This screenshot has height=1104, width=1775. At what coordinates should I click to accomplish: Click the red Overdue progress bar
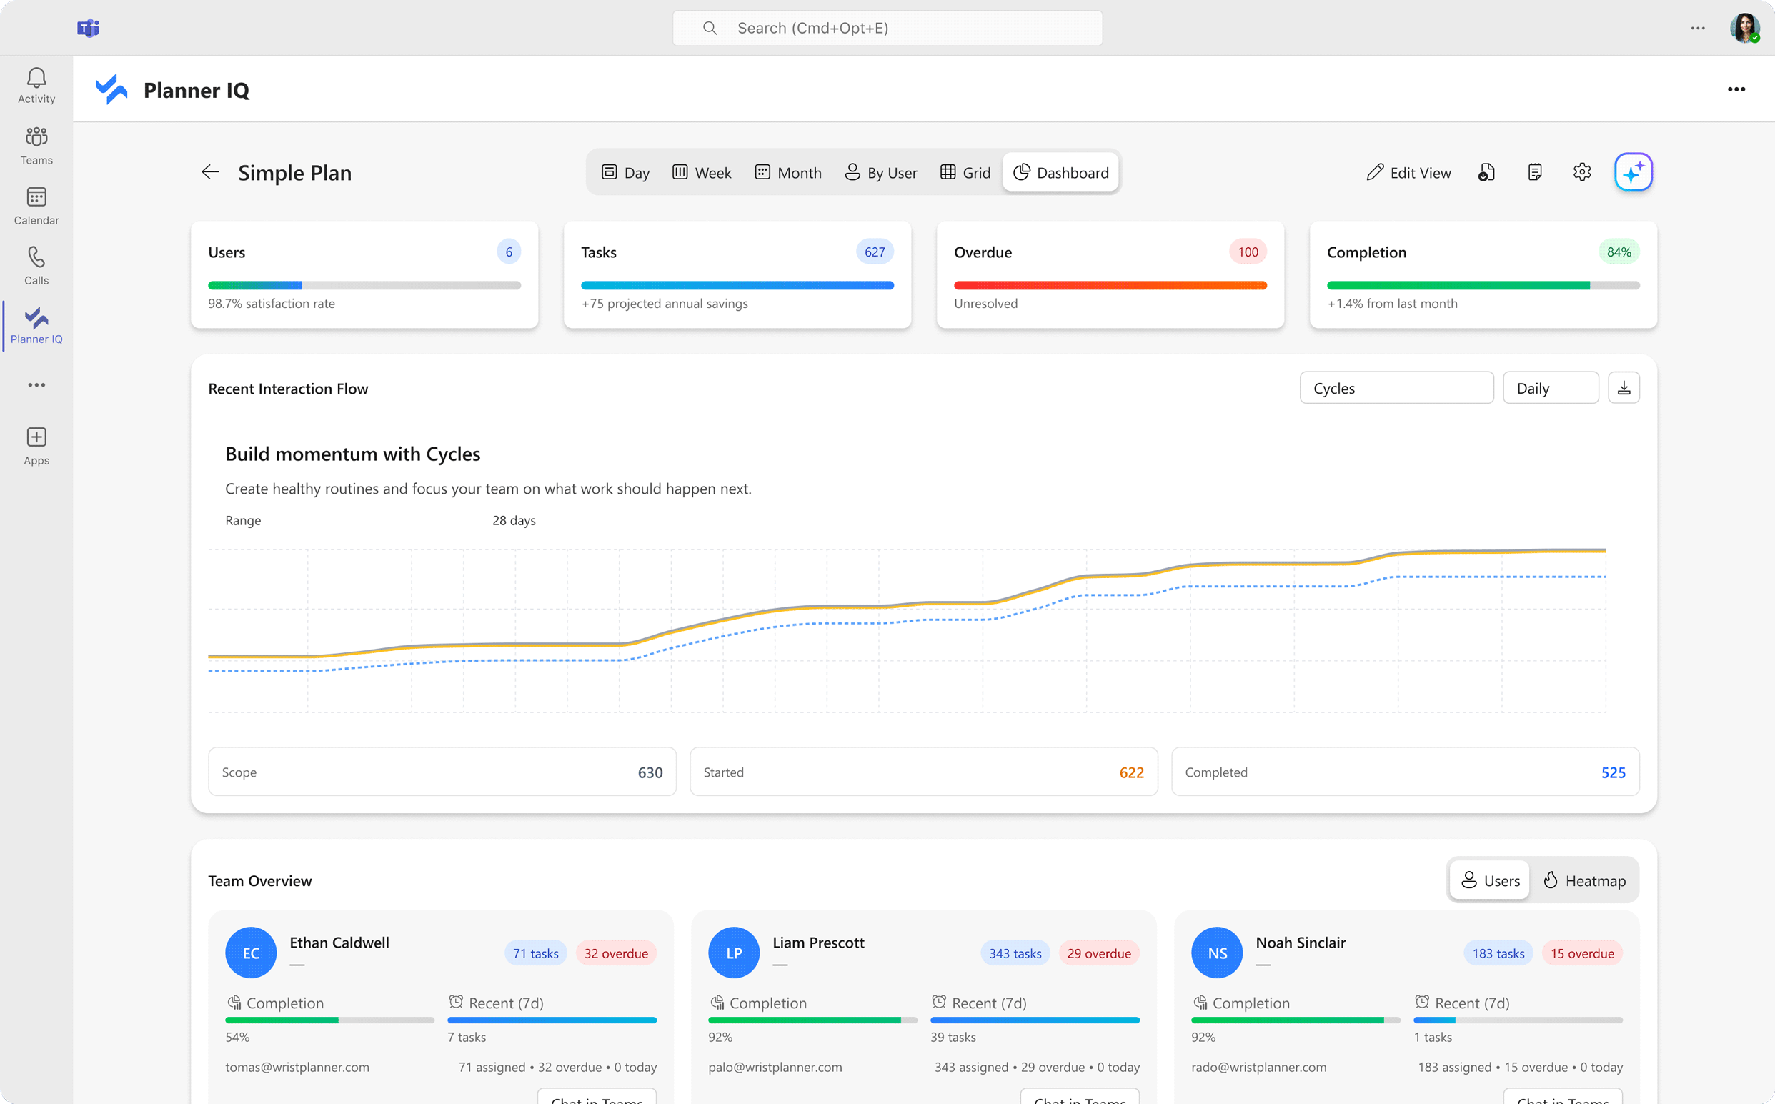pyautogui.click(x=1110, y=286)
